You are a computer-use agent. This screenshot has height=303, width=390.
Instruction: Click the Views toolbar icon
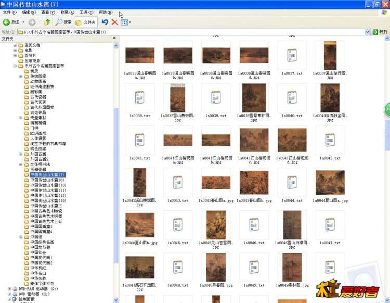[x=124, y=22]
